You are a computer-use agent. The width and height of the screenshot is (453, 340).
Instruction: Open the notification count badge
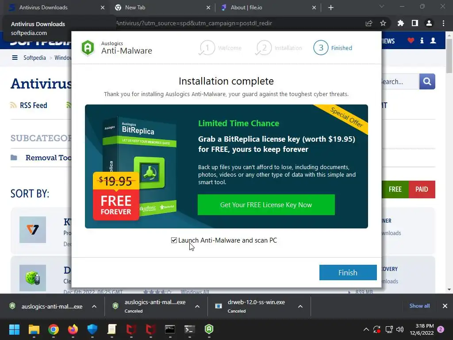click(441, 329)
